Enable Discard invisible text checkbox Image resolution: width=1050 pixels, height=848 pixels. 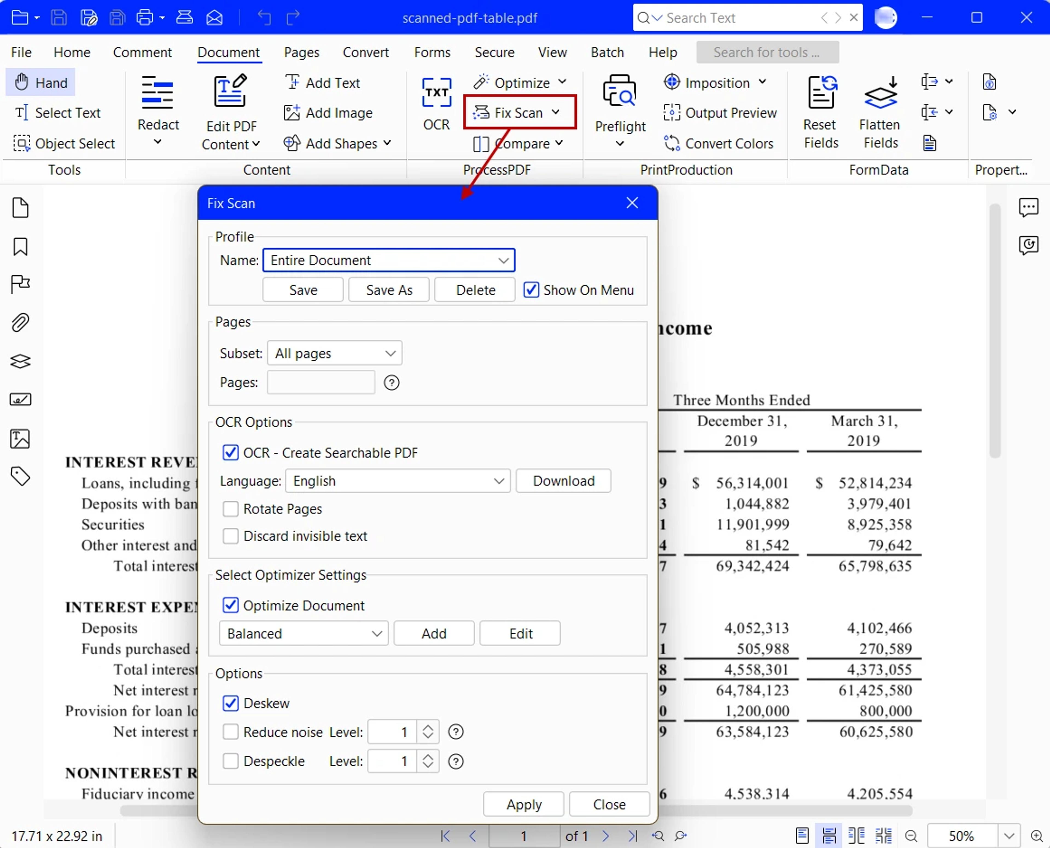coord(230,536)
